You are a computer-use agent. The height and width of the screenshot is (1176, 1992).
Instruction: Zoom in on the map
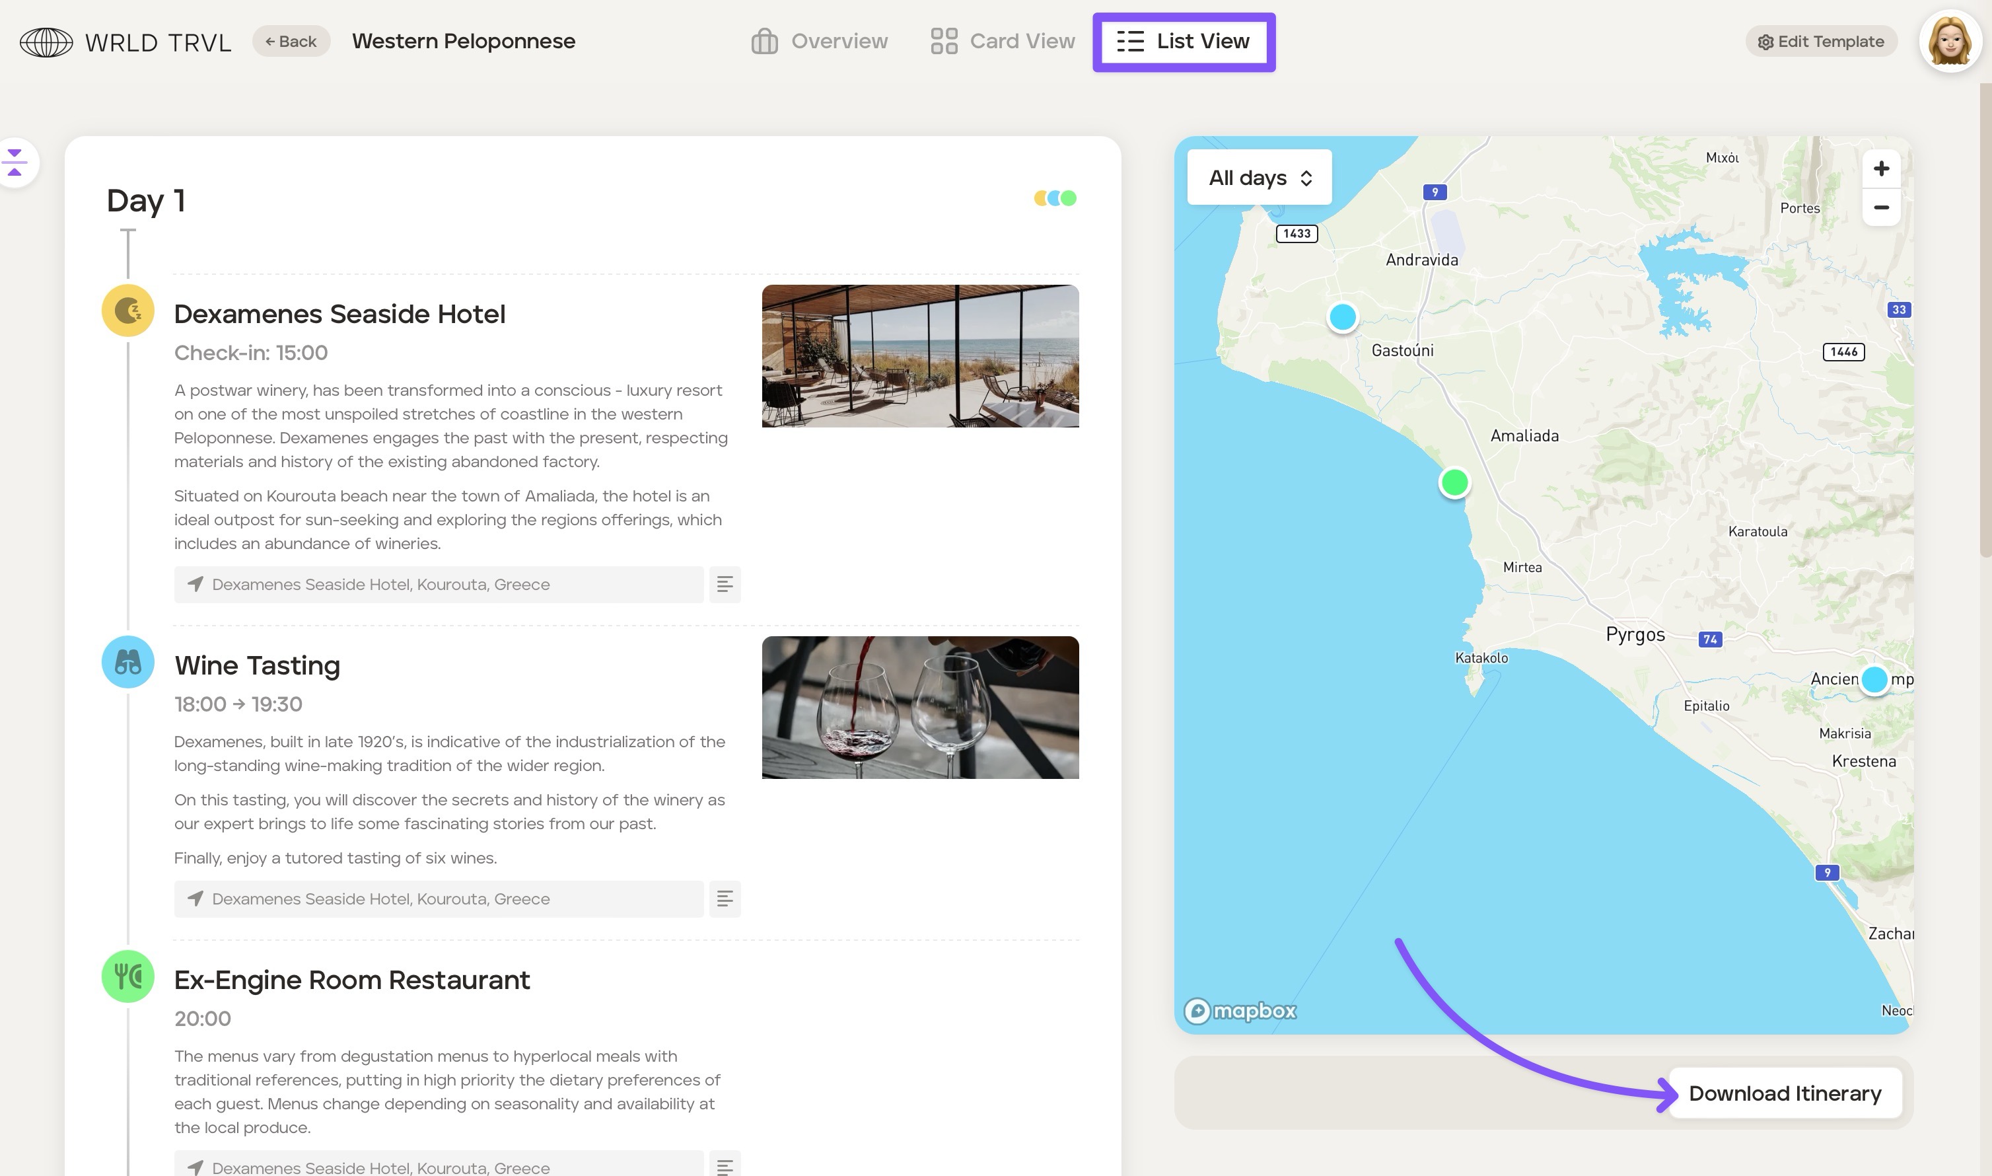[1881, 168]
